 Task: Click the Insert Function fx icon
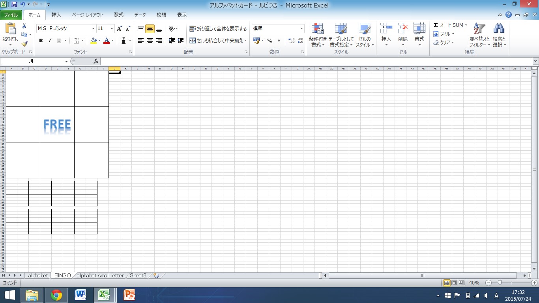[x=95, y=61]
